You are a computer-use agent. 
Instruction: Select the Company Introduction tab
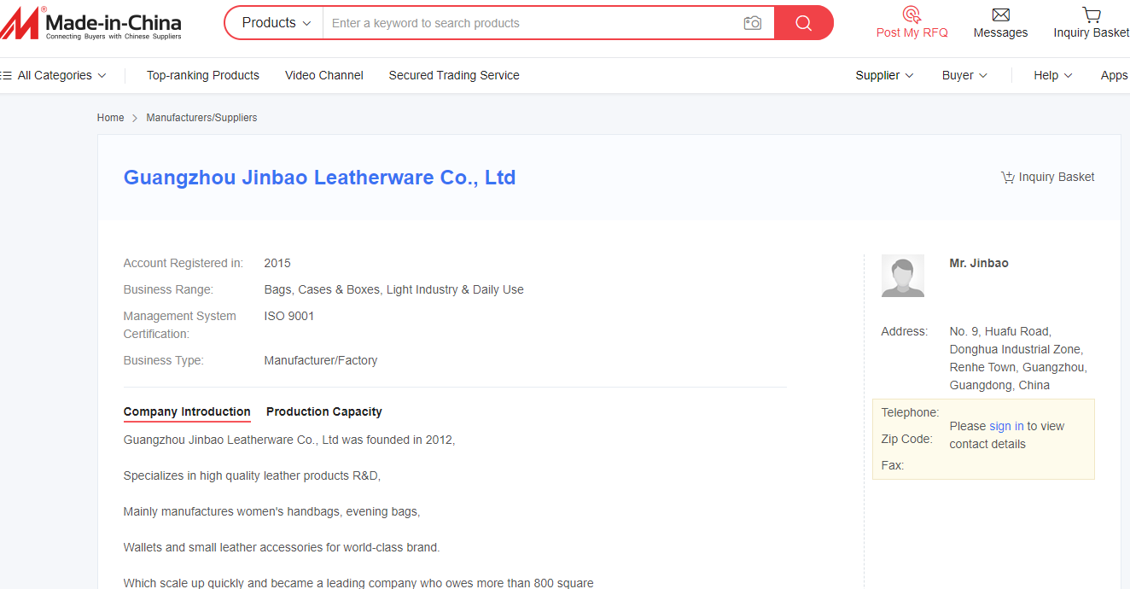[x=187, y=411]
